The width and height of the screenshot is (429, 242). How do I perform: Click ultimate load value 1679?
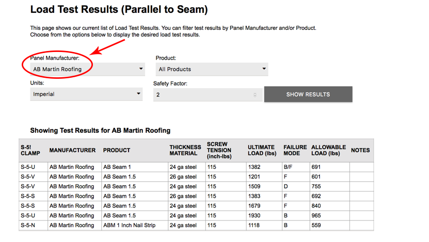click(x=254, y=206)
